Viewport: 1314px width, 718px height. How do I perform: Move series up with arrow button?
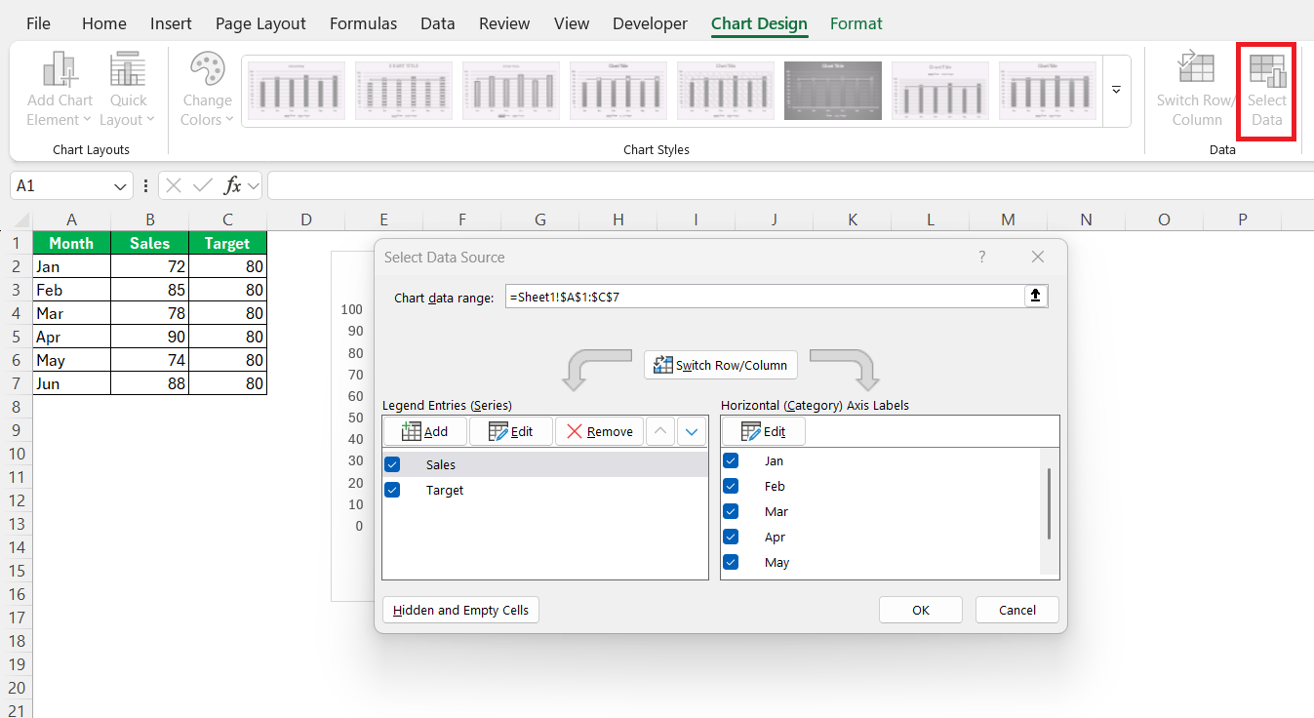pyautogui.click(x=660, y=431)
